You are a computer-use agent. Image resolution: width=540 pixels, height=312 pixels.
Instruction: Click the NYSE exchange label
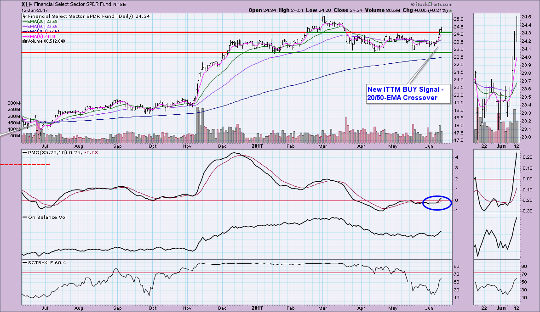point(120,5)
